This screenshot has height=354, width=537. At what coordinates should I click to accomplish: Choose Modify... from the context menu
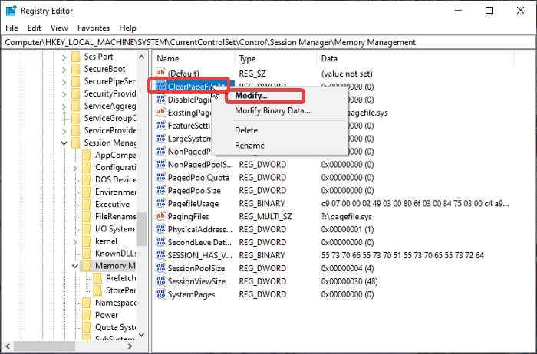coord(251,96)
